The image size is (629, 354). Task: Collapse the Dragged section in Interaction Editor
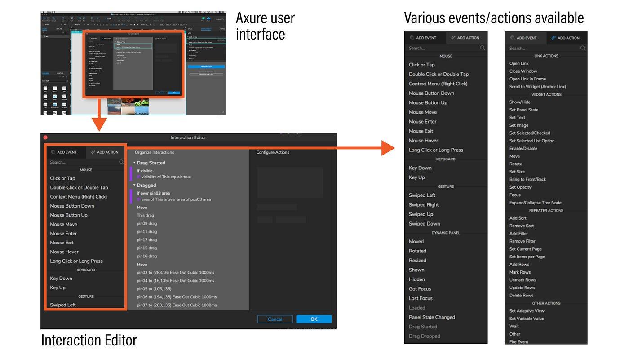tap(134, 185)
